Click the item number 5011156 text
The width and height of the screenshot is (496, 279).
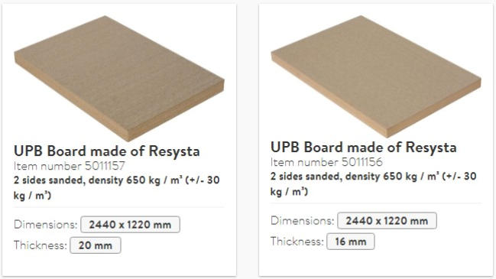(326, 162)
